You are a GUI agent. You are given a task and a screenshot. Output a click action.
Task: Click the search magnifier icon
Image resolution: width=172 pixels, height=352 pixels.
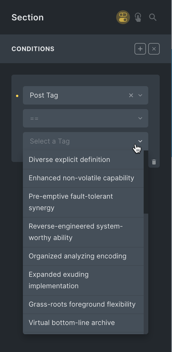[153, 17]
